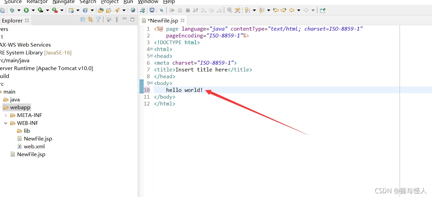Collapse the WEB-INF folder arrow
This screenshot has width=432, height=197.
pos(6,123)
